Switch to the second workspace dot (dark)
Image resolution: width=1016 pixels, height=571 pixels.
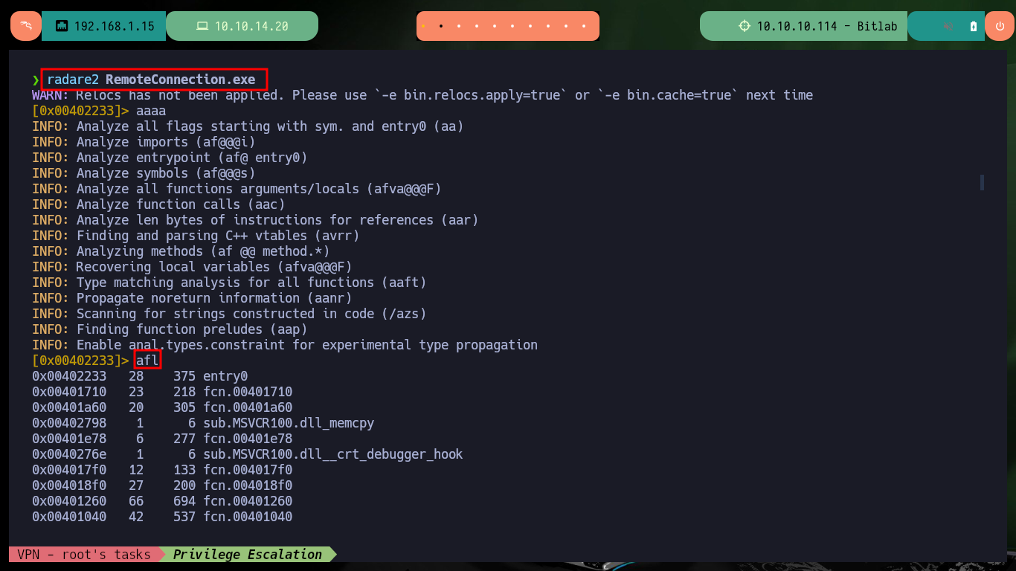click(441, 26)
